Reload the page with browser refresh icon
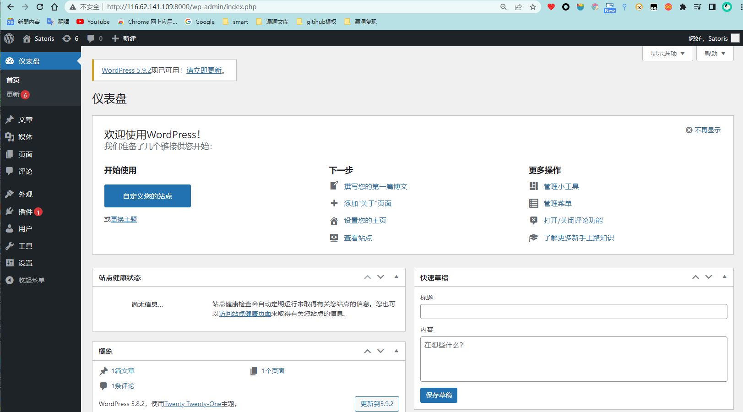 coord(40,7)
